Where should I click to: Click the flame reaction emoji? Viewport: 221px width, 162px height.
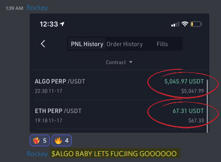(x=58, y=140)
